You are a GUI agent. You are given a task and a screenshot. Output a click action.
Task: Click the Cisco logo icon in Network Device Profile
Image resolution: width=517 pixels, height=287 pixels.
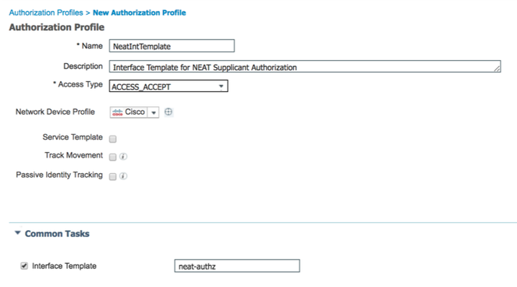118,112
